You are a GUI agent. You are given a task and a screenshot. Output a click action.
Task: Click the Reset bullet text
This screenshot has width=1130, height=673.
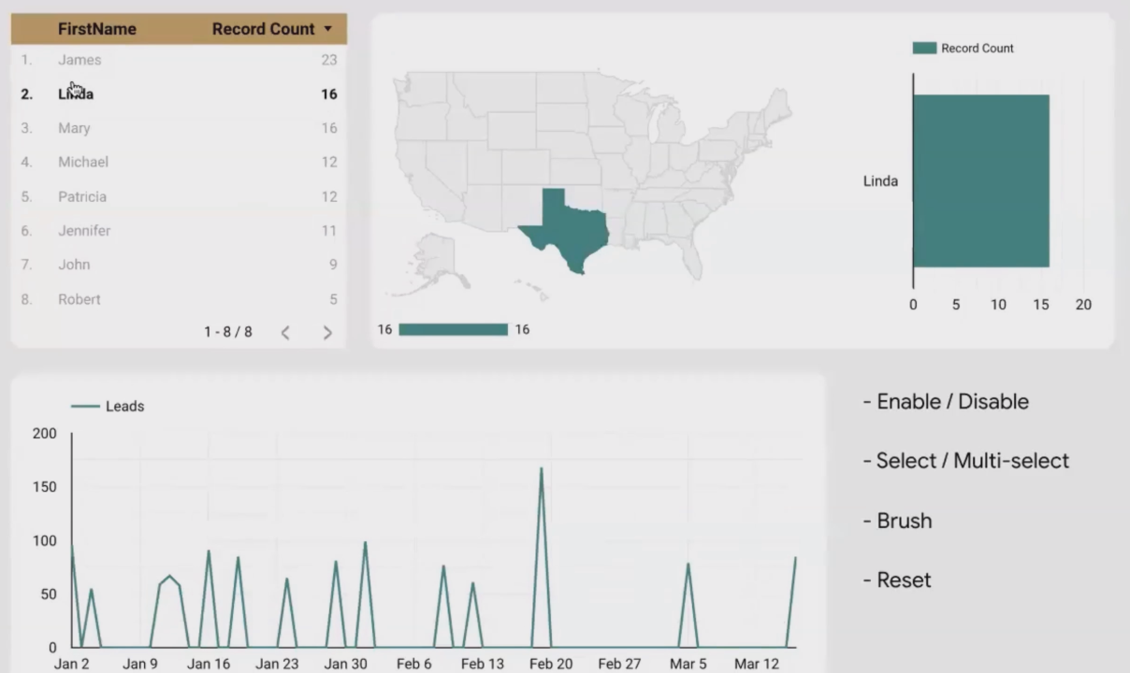pyautogui.click(x=897, y=580)
